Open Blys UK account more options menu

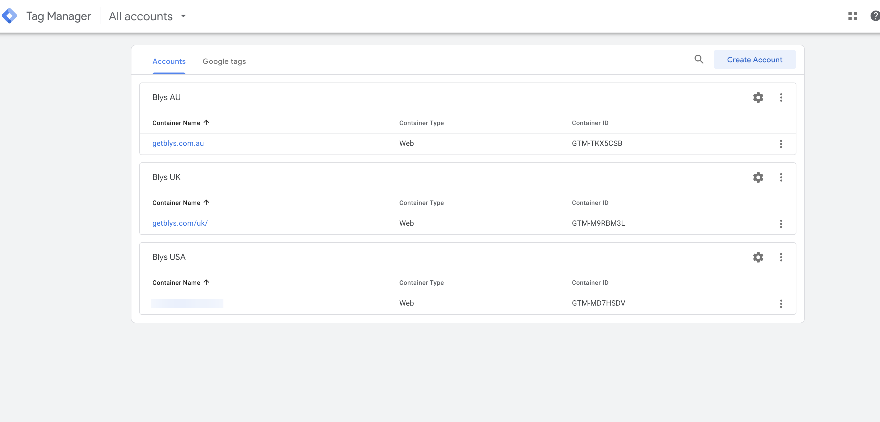point(781,177)
